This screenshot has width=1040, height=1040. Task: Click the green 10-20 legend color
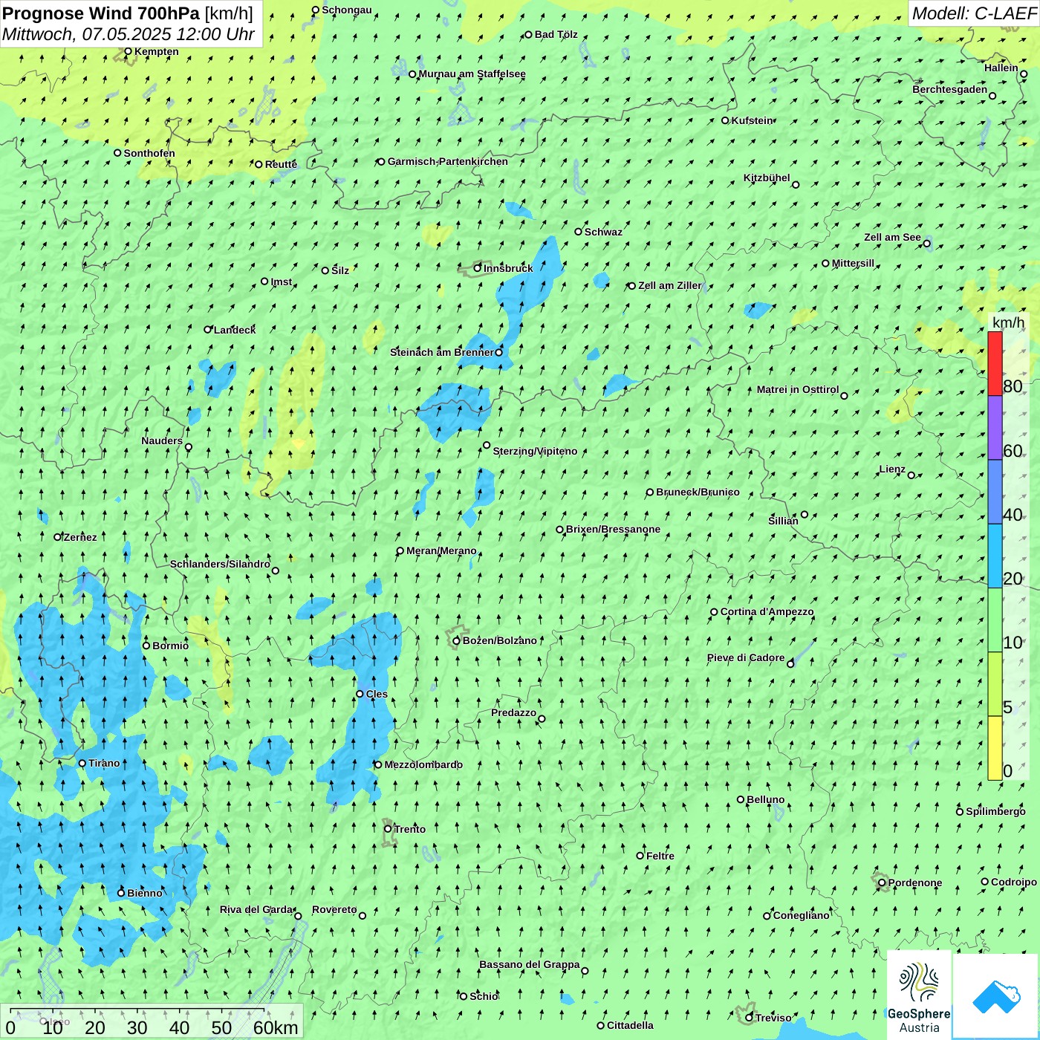point(995,620)
